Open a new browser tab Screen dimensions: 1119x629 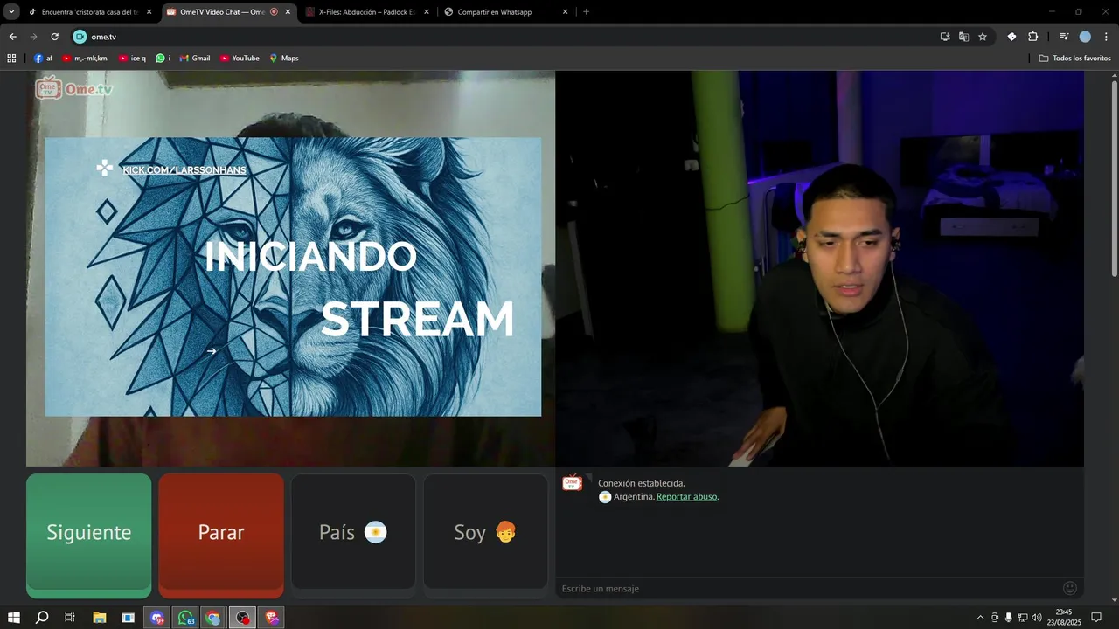tap(586, 12)
